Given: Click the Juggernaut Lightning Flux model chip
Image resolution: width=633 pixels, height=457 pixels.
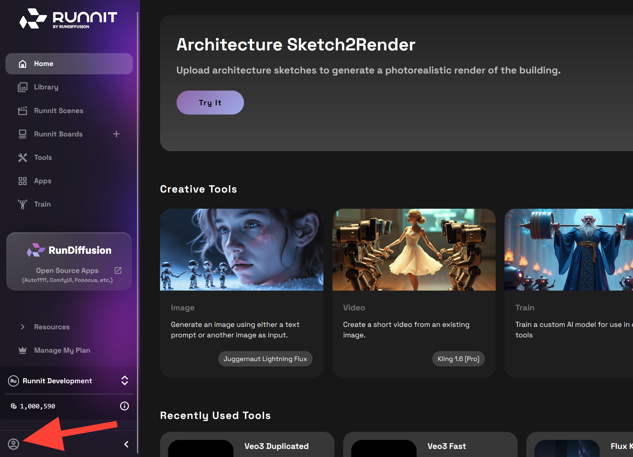Looking at the screenshot, I should point(265,359).
